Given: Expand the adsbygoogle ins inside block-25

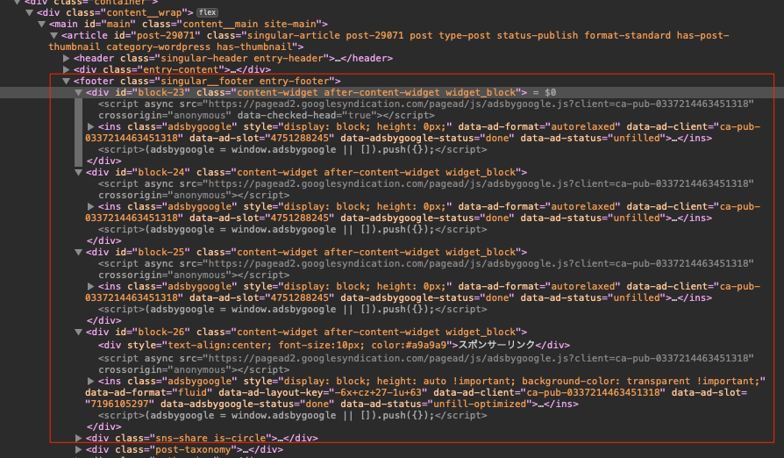Looking at the screenshot, I should tap(90, 287).
